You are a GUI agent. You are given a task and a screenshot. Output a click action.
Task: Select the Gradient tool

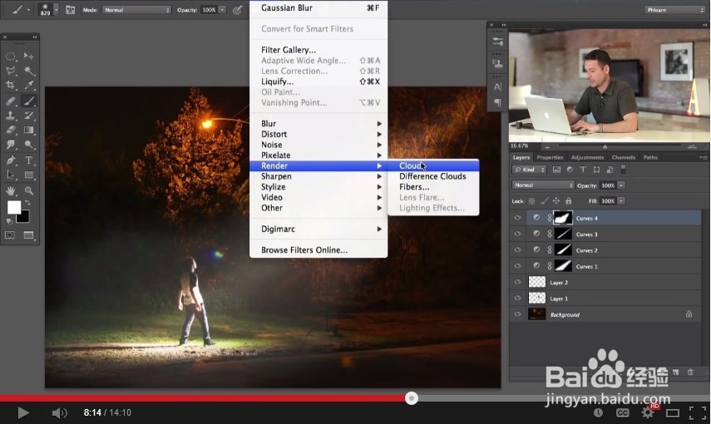pos(28,131)
